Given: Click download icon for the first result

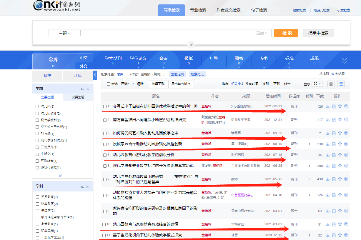Looking at the screenshot, I should (x=328, y=106).
